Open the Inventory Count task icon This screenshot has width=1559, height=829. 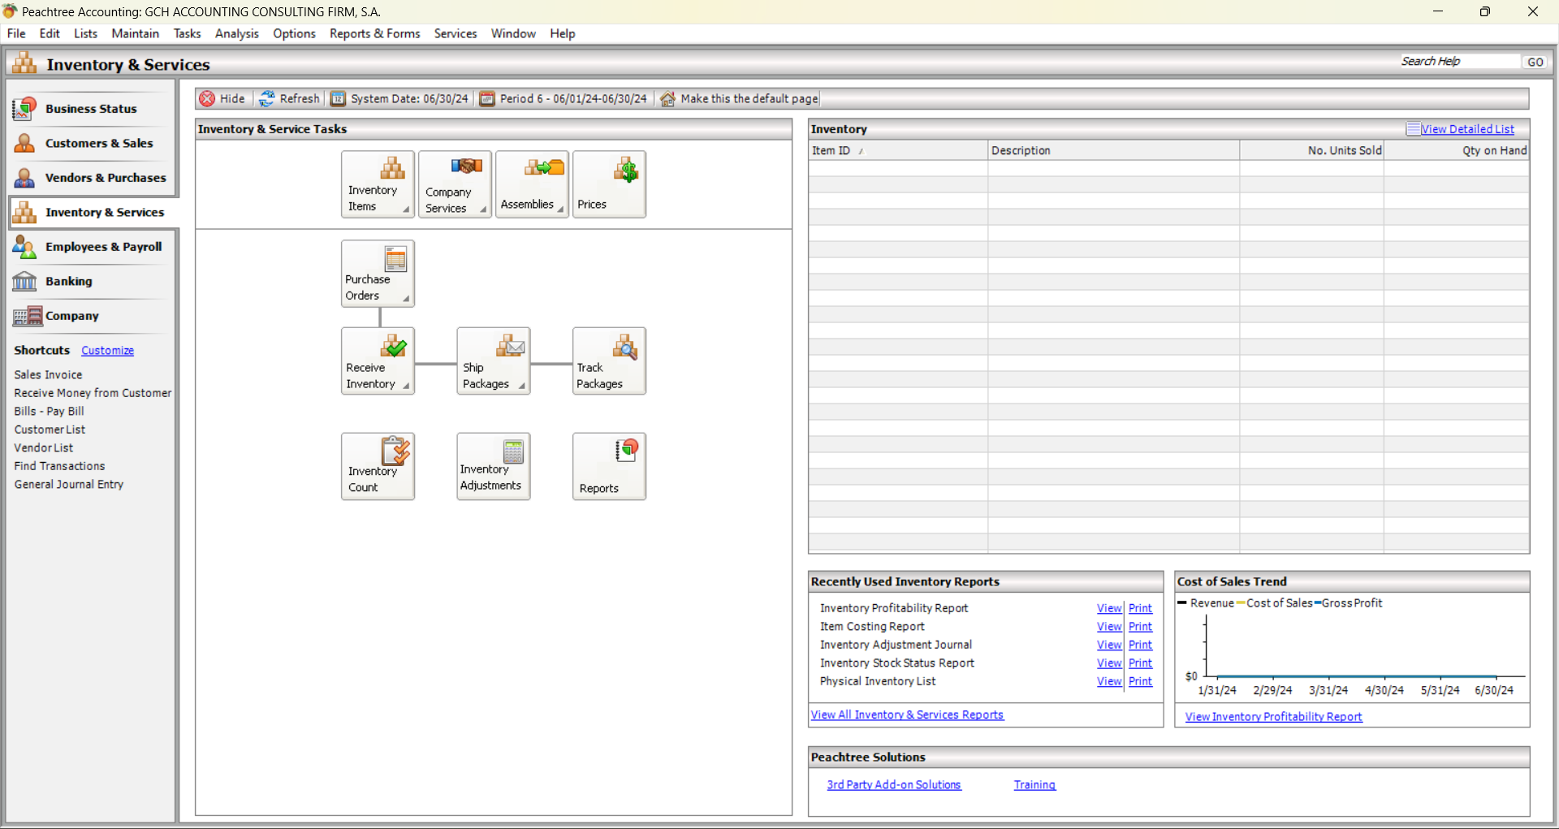point(378,466)
